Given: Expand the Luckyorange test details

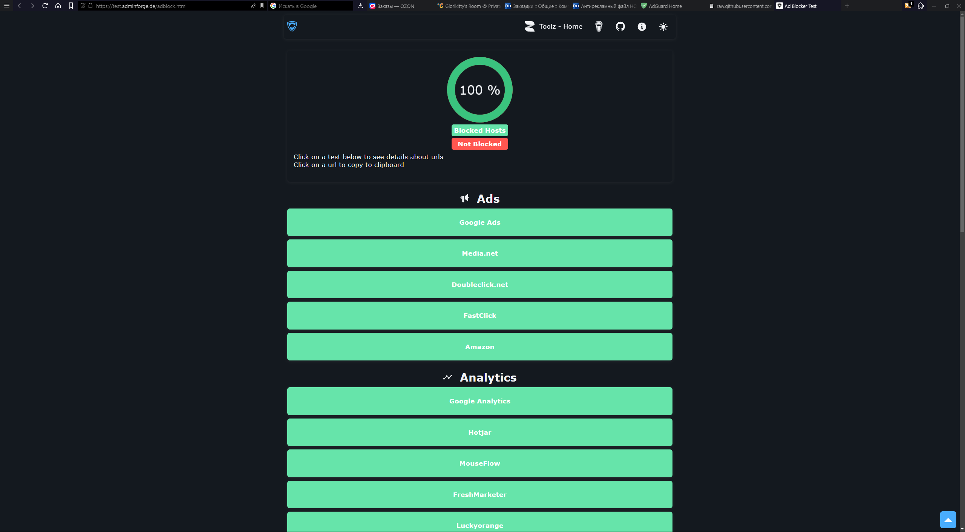Looking at the screenshot, I should coord(480,522).
